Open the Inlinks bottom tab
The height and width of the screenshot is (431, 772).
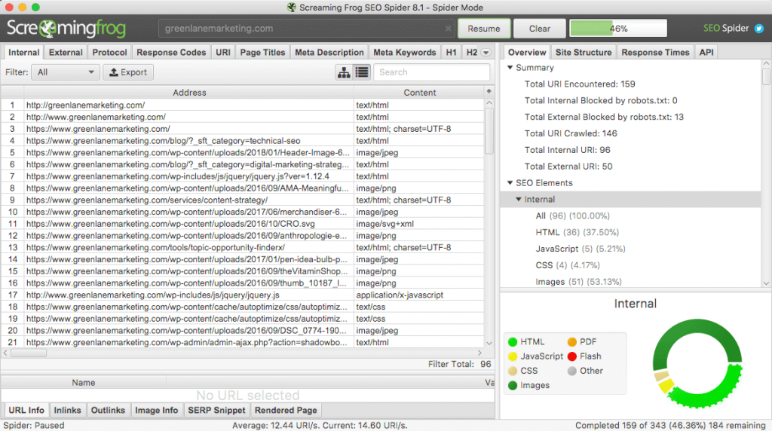click(67, 411)
